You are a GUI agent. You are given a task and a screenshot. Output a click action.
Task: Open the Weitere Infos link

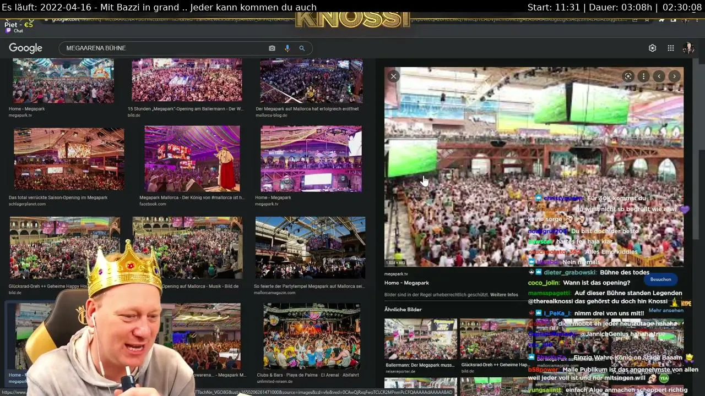pos(504,295)
